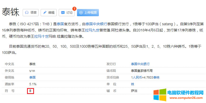This screenshot has width=206, height=103.
Task: Open the 泰铢 link in the 货币兑换 row
Action: click(x=156, y=77)
